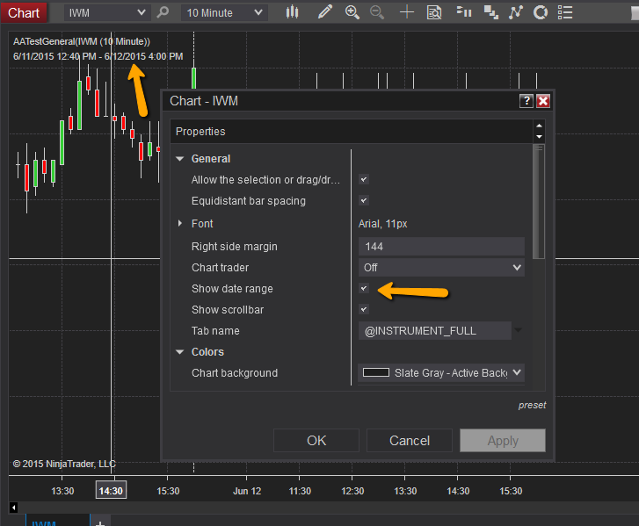The height and width of the screenshot is (526, 639).
Task: Click the Chart background label
Action: 235,373
